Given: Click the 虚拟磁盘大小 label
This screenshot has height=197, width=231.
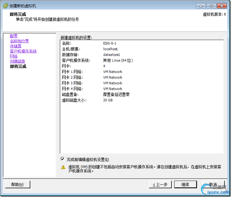Looking at the screenshot, I should 74,100.
